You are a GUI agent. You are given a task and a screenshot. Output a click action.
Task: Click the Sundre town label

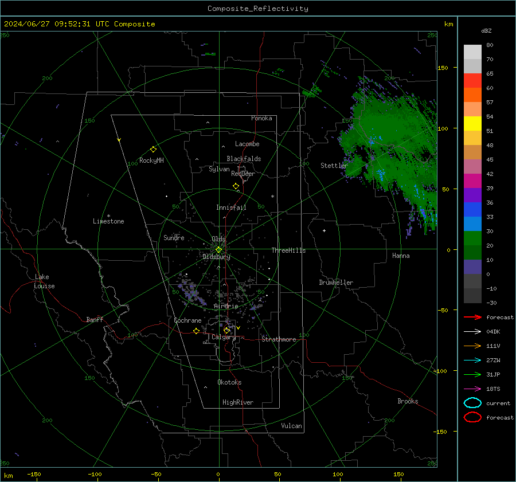[174, 237]
